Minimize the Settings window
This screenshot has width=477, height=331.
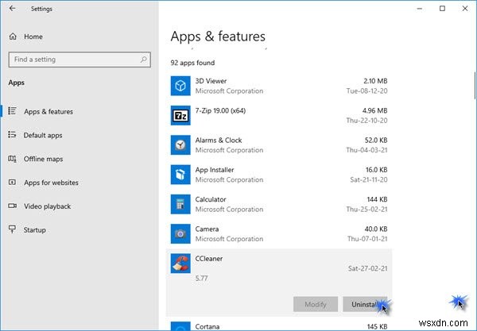420,9
